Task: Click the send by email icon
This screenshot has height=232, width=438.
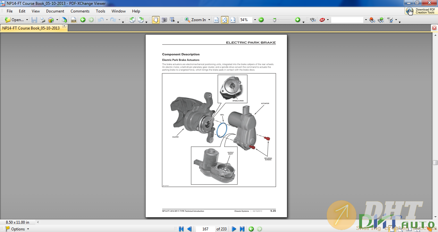Action: (64, 20)
